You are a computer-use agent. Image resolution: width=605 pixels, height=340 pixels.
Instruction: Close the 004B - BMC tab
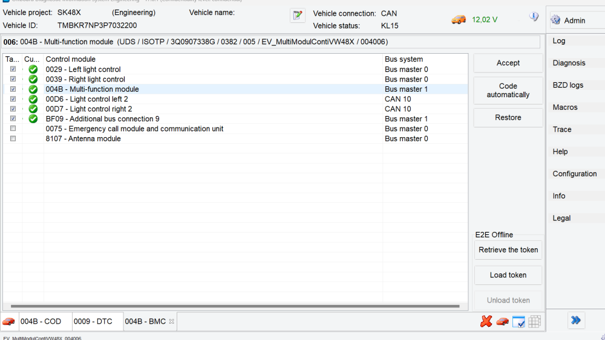point(172,321)
